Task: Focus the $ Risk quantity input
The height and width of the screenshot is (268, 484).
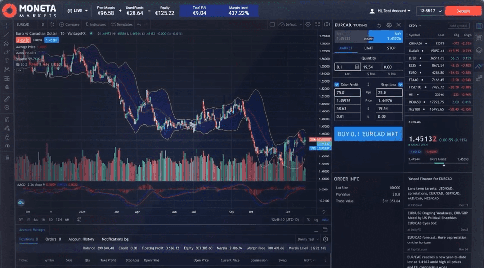Action: click(x=372, y=67)
